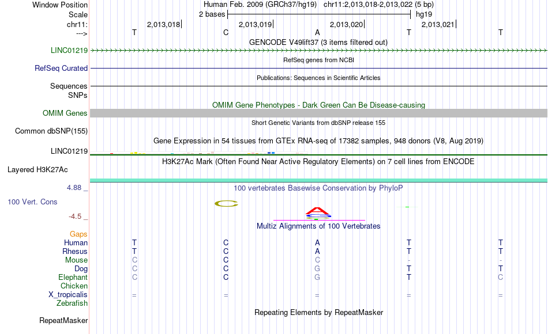Click the -4.5 PhyloP lower value

tap(75, 217)
